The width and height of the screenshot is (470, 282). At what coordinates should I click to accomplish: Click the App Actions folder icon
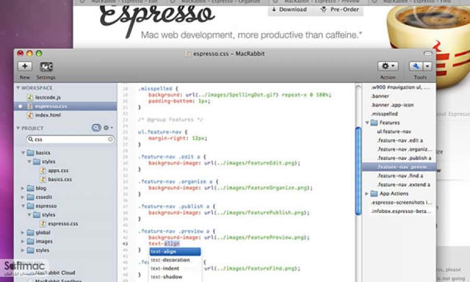(x=374, y=194)
